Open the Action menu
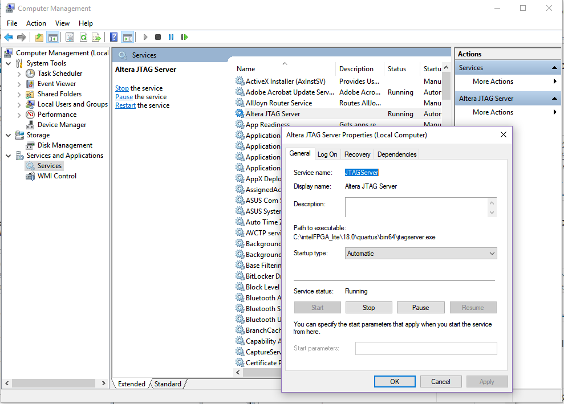The height and width of the screenshot is (404, 564). pyautogui.click(x=36, y=23)
